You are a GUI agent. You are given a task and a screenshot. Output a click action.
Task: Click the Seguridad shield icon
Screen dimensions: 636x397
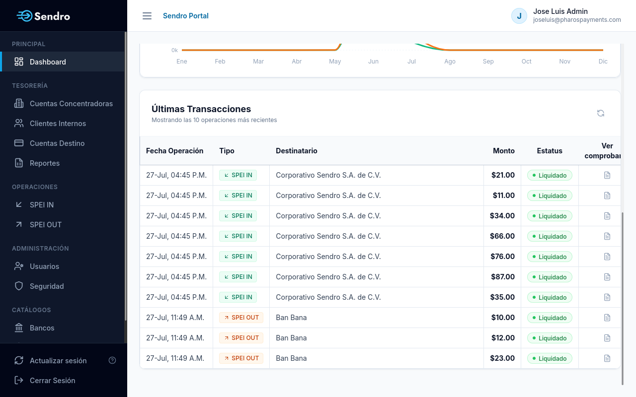[x=19, y=286]
